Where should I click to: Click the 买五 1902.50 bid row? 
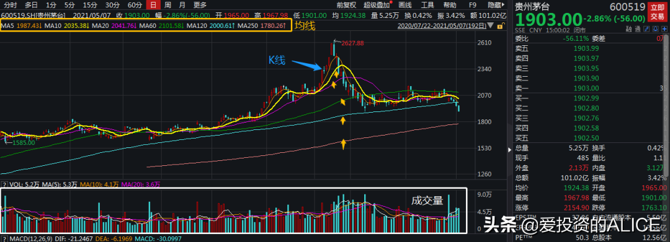coord(589,138)
